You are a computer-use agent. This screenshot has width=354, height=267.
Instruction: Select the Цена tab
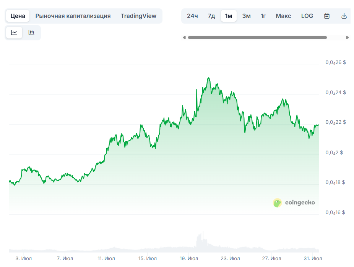pos(18,16)
